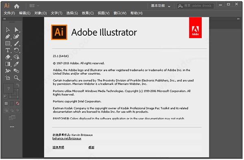Open the Change Screen Mode icon
The image size is (244, 160).
[x=12, y=118]
